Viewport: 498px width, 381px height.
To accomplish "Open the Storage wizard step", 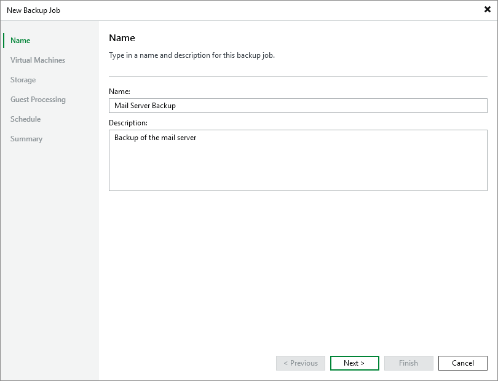I will coord(23,80).
